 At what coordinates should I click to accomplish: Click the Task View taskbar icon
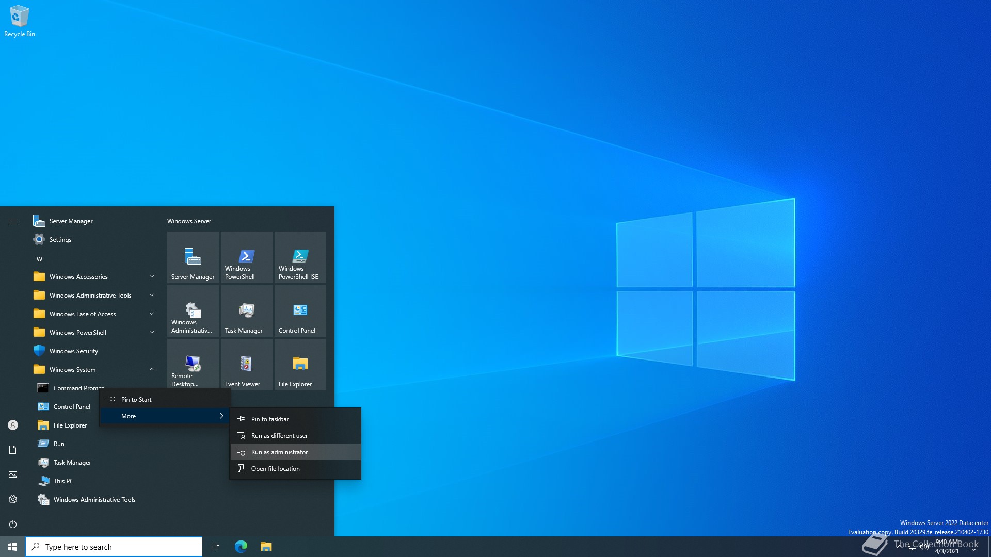click(215, 547)
